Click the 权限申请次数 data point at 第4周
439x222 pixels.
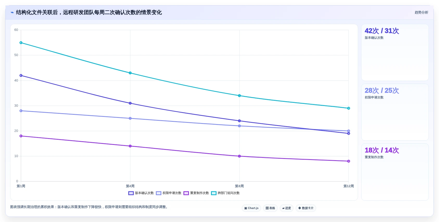pos(130,118)
